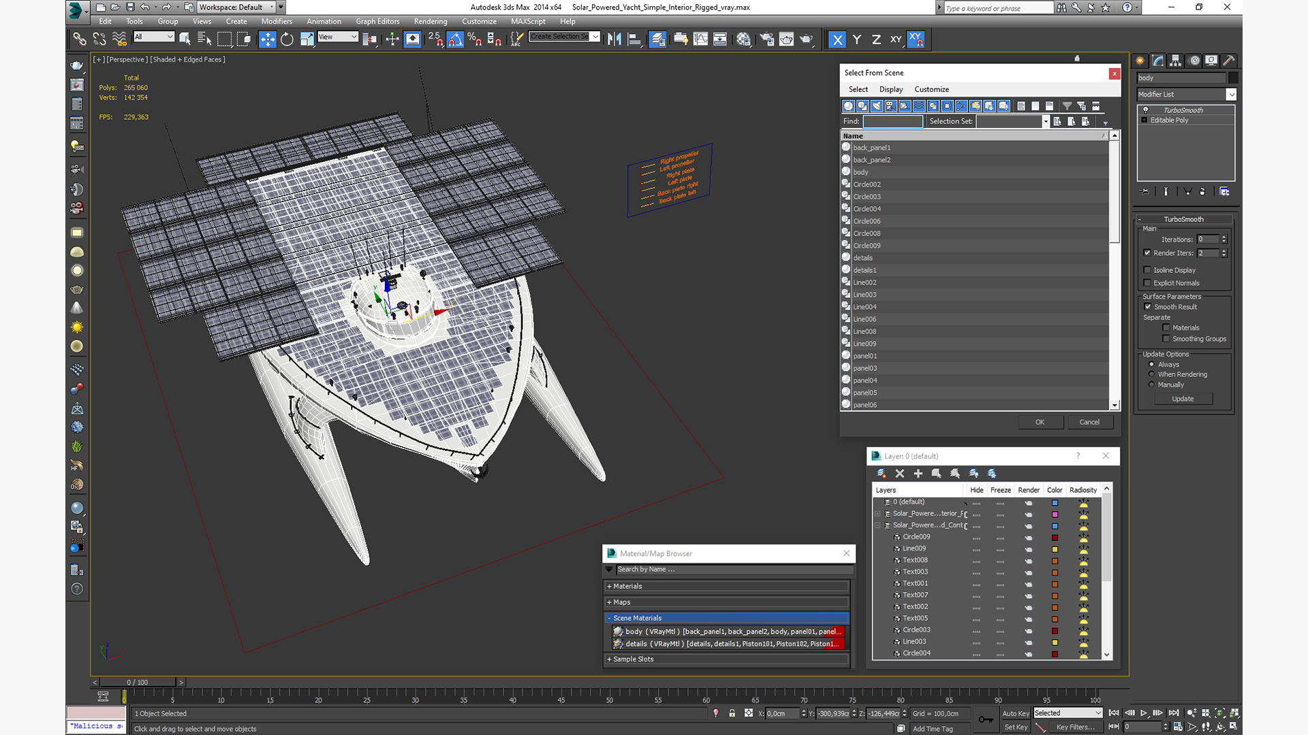Toggle Explicit Normals checkbox
Viewport: 1308px width, 735px height.
(1147, 282)
